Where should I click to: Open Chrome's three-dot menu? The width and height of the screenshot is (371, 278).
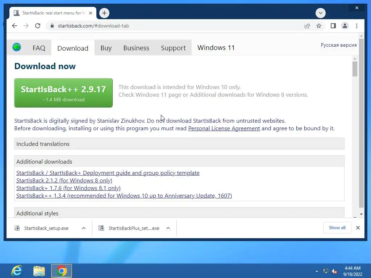(x=357, y=26)
